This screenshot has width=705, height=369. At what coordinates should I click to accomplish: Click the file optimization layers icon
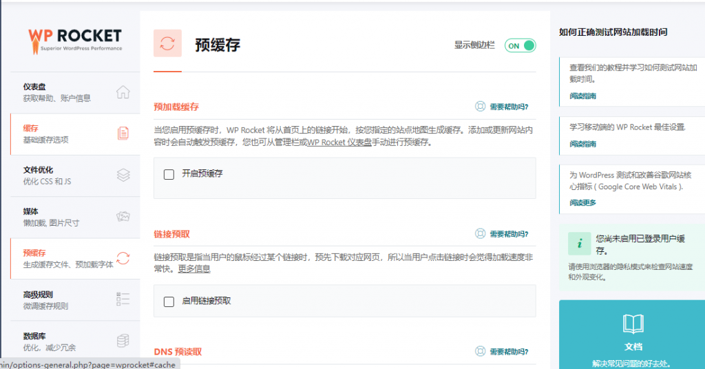click(123, 175)
